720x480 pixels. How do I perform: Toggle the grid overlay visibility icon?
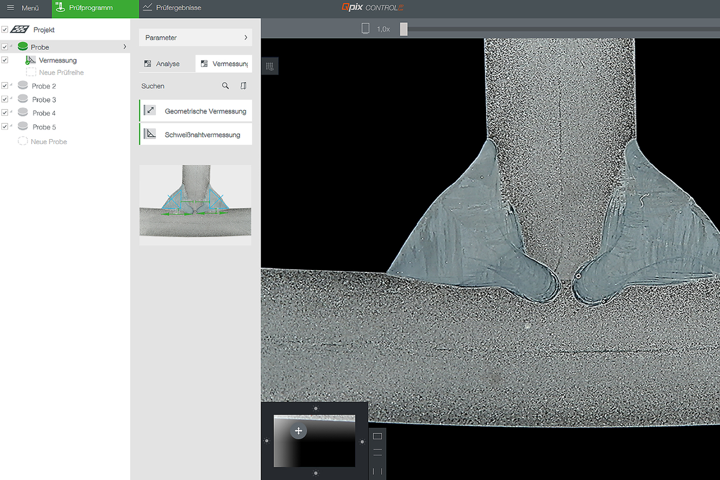coord(270,66)
